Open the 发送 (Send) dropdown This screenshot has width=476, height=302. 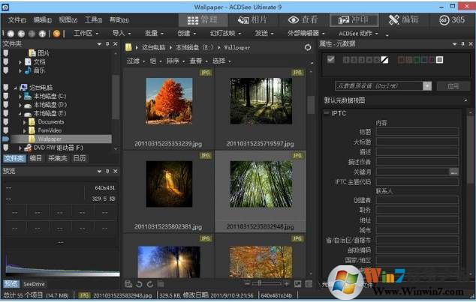pos(264,33)
